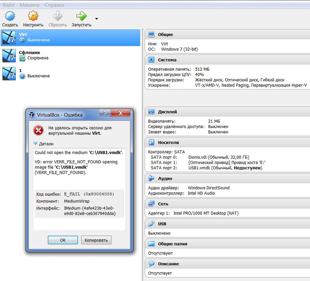Click the optical drive Привод хоста 'E:' entry
The image size is (310, 281).
pos(227,162)
